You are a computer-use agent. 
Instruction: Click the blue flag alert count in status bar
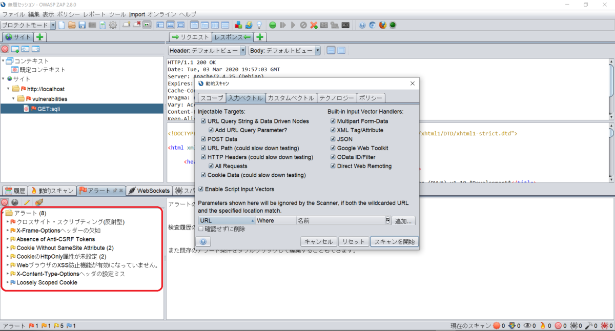click(71, 326)
